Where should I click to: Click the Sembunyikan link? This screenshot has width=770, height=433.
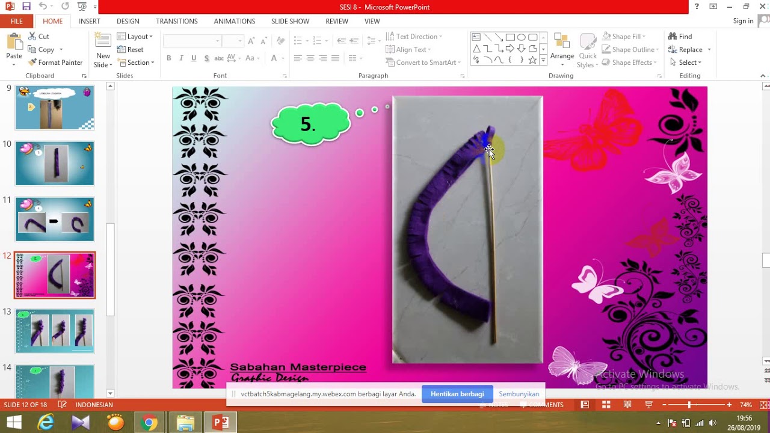[x=519, y=394]
